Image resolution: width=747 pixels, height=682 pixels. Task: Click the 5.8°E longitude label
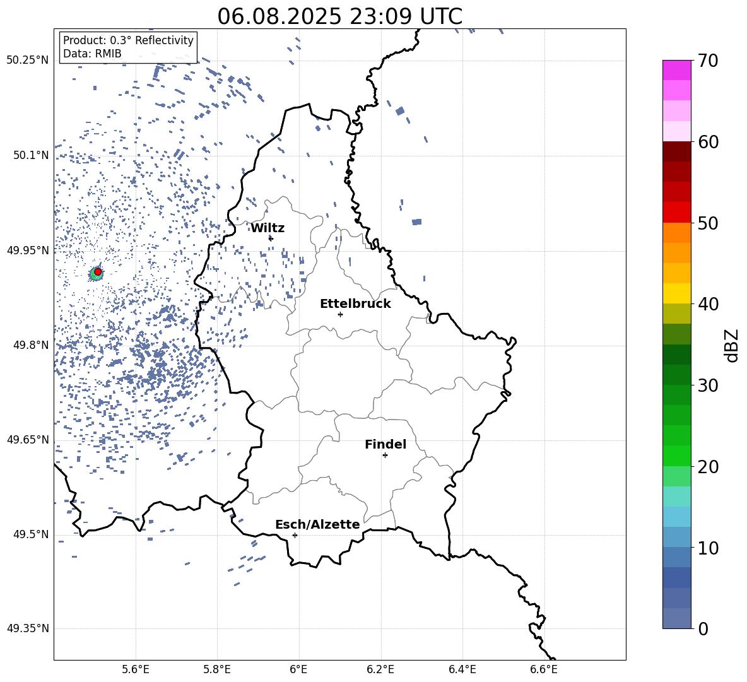tap(217, 669)
